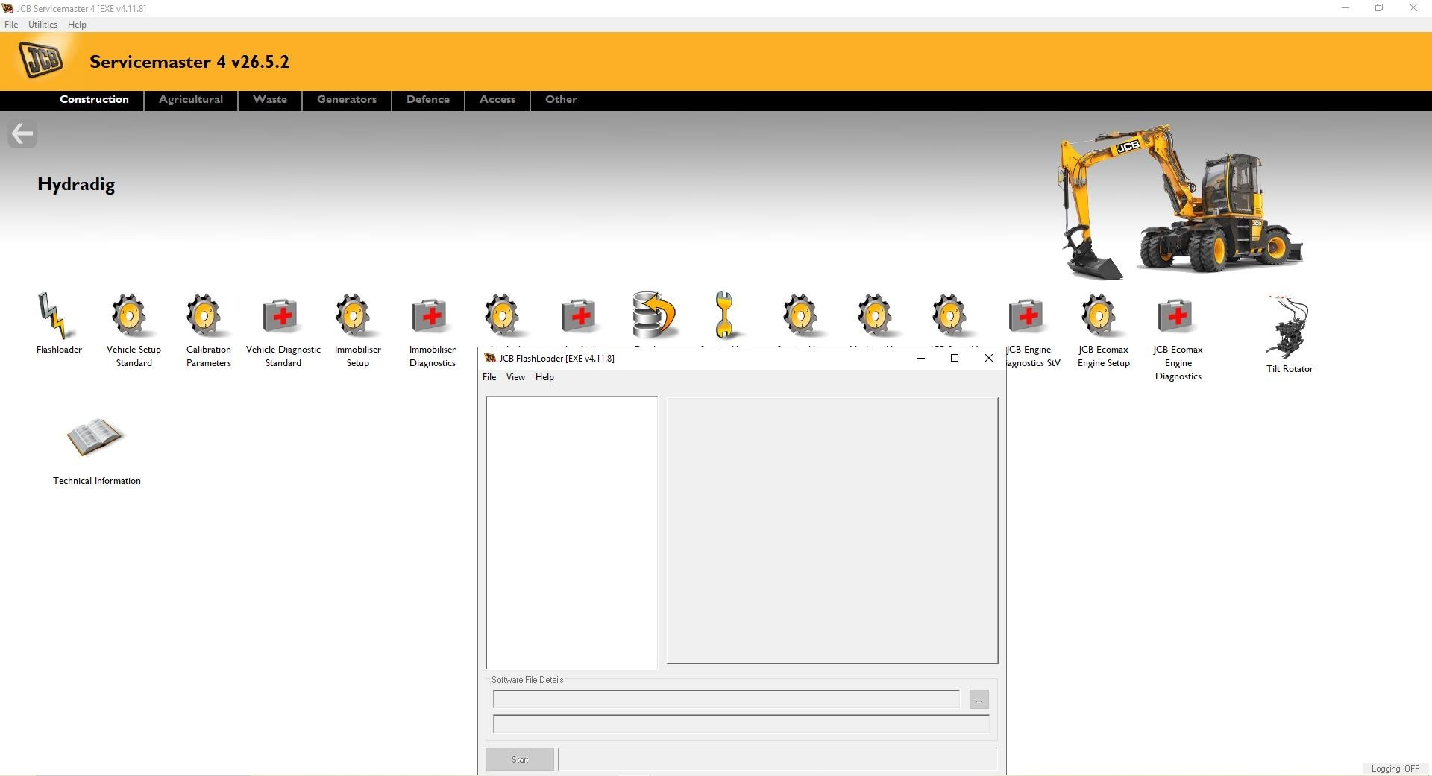Open View menu in FlashLoader window
The height and width of the screenshot is (776, 1432).
pyautogui.click(x=515, y=377)
